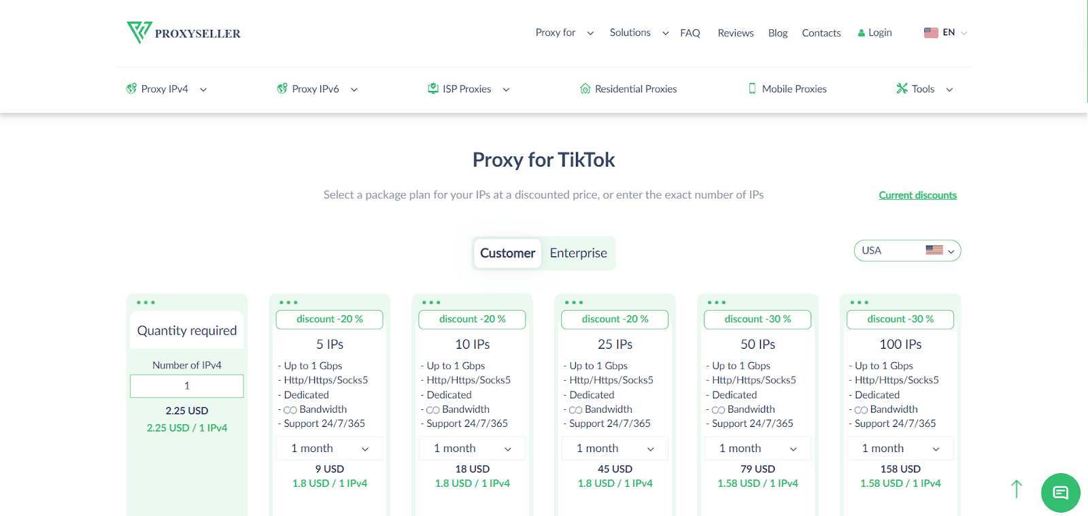Click the US flag language icon
Screen dimensions: 1088x516
(931, 33)
